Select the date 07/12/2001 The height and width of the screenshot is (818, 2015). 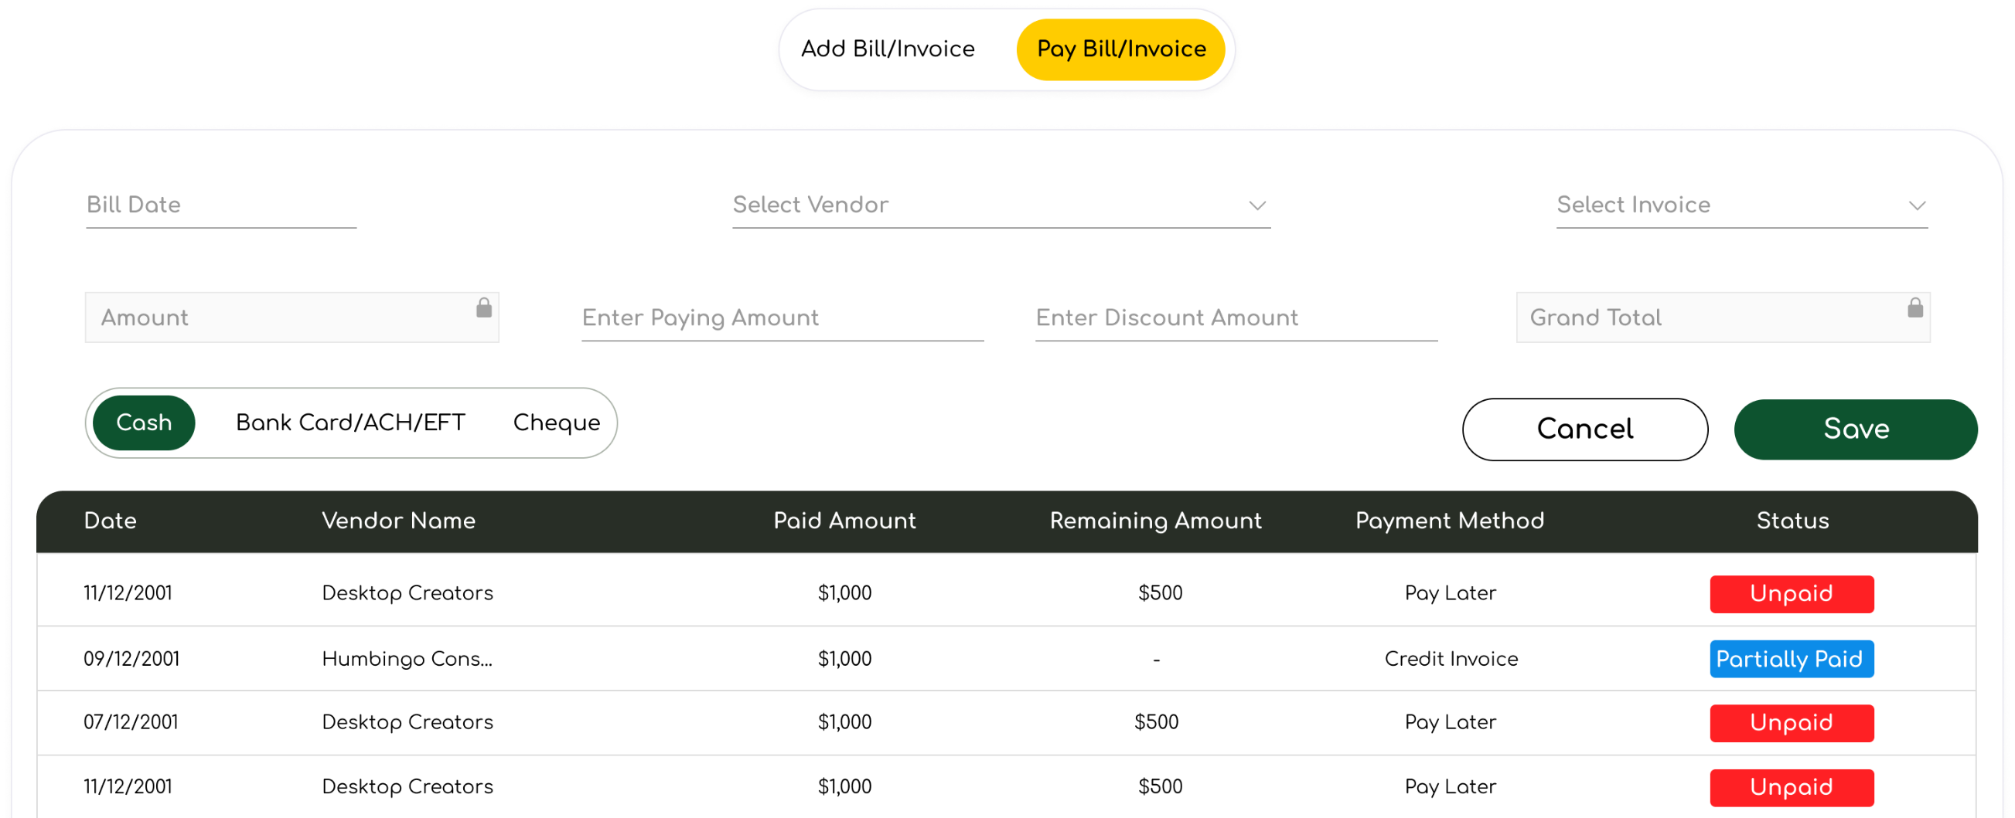[x=131, y=723]
